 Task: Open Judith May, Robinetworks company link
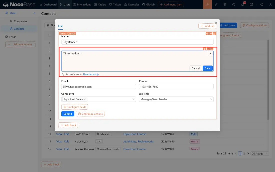139,141
